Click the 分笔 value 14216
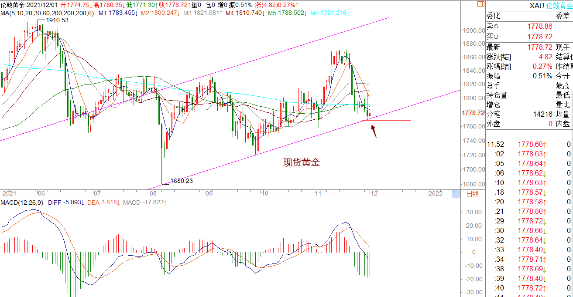The height and width of the screenshot is (297, 573). click(543, 114)
